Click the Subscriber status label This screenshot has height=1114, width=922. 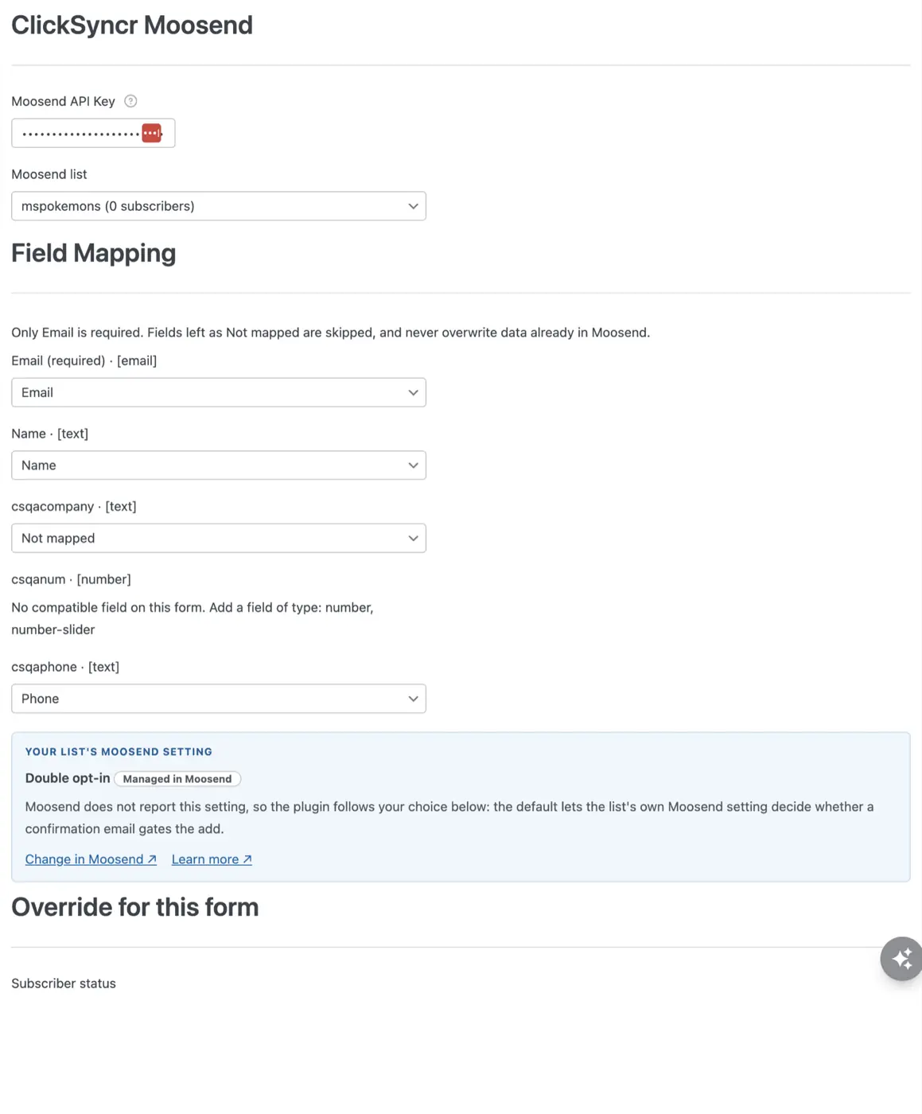pos(64,984)
